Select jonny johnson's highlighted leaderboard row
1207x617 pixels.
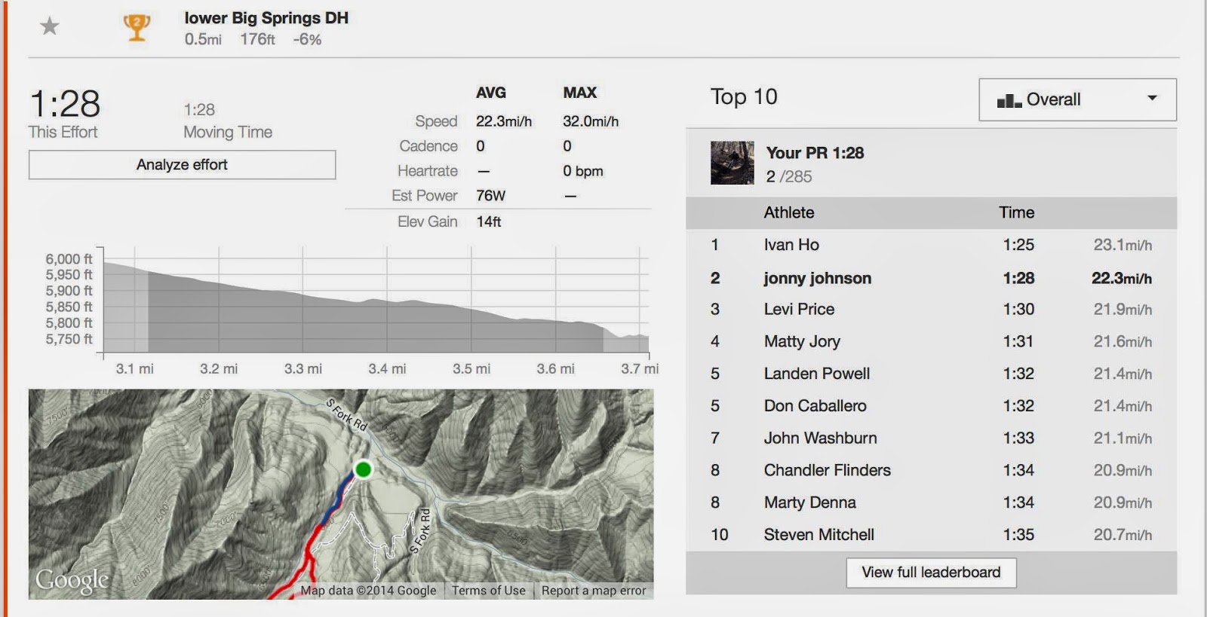click(x=931, y=278)
